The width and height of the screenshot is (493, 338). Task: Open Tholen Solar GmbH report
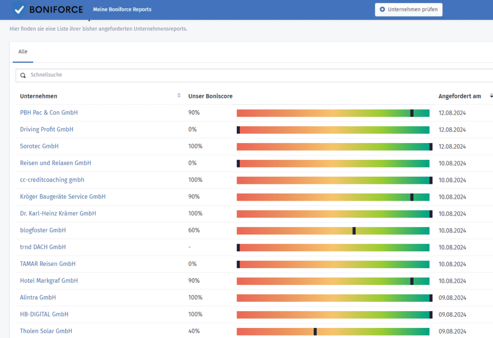[46, 331]
